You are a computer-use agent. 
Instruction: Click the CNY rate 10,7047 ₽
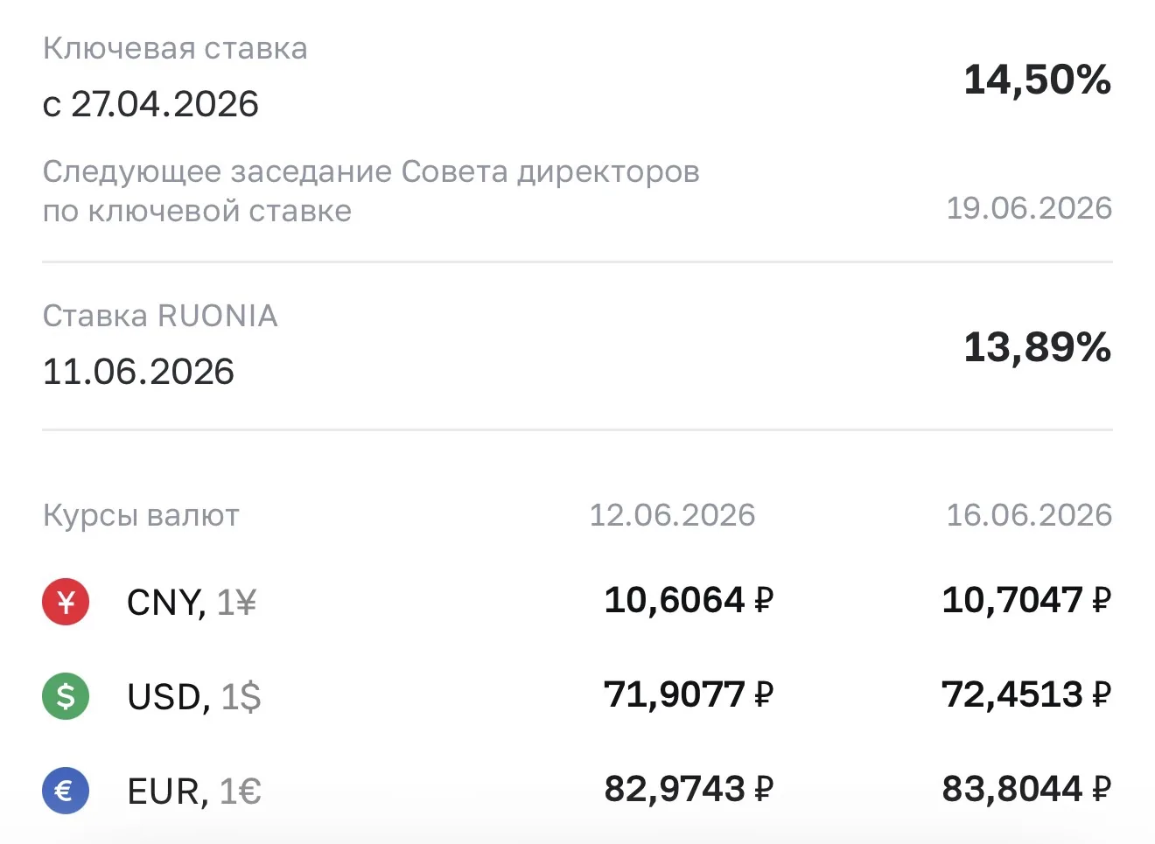pos(1026,600)
